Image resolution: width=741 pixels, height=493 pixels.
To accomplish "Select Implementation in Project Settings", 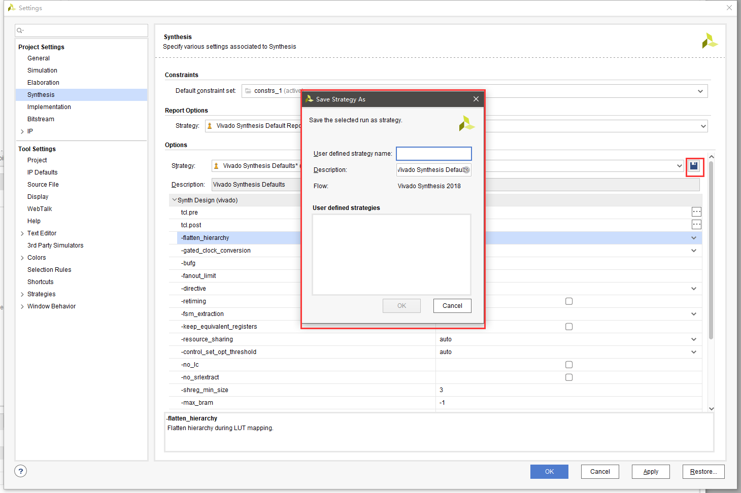I will pyautogui.click(x=49, y=107).
